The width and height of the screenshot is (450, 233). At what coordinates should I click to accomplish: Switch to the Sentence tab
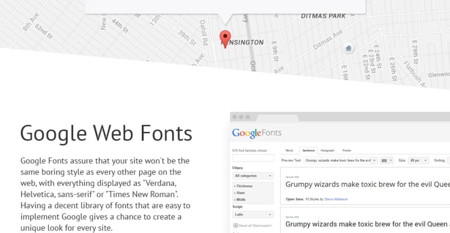pyautogui.click(x=308, y=150)
